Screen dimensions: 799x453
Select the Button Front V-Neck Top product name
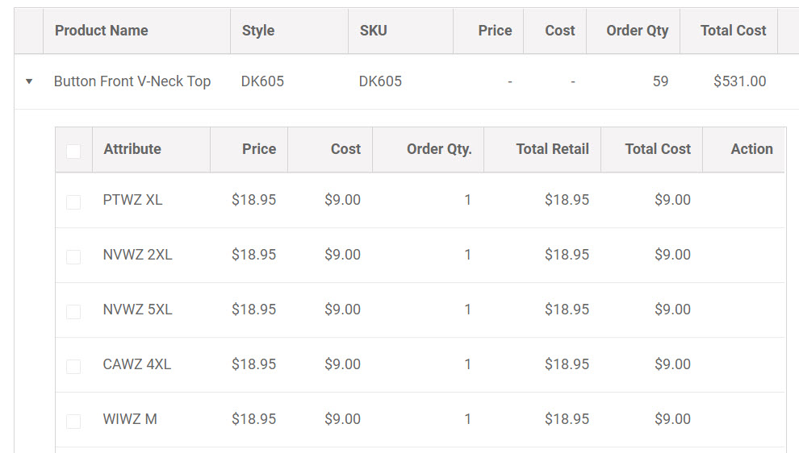pos(132,81)
